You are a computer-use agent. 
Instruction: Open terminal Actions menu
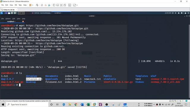8,18
